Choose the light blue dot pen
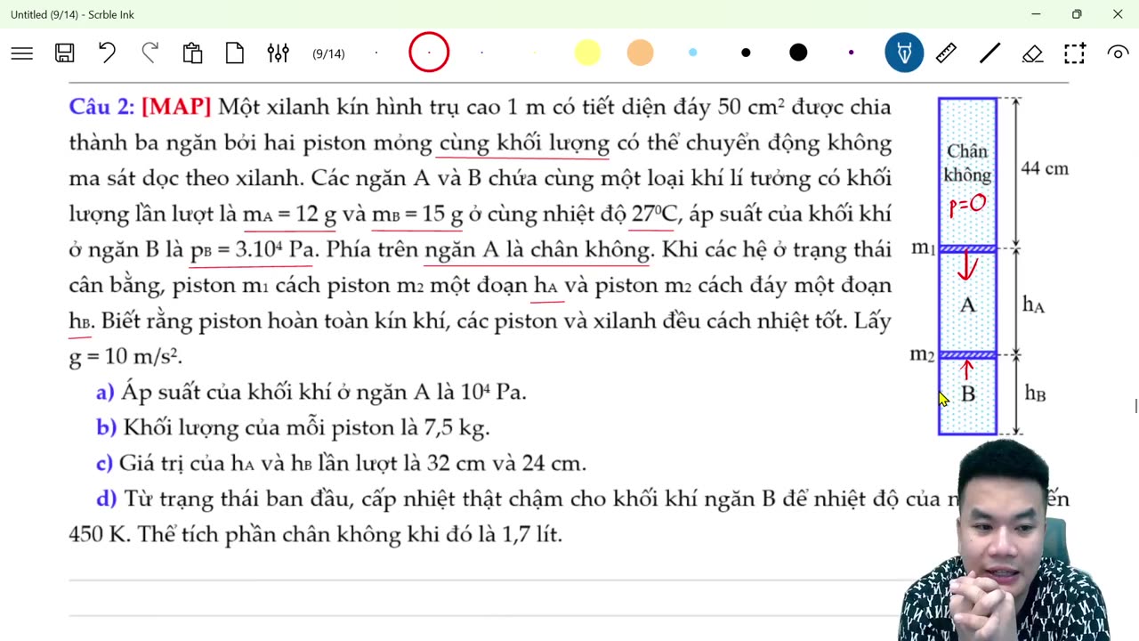The image size is (1139, 641). (692, 53)
